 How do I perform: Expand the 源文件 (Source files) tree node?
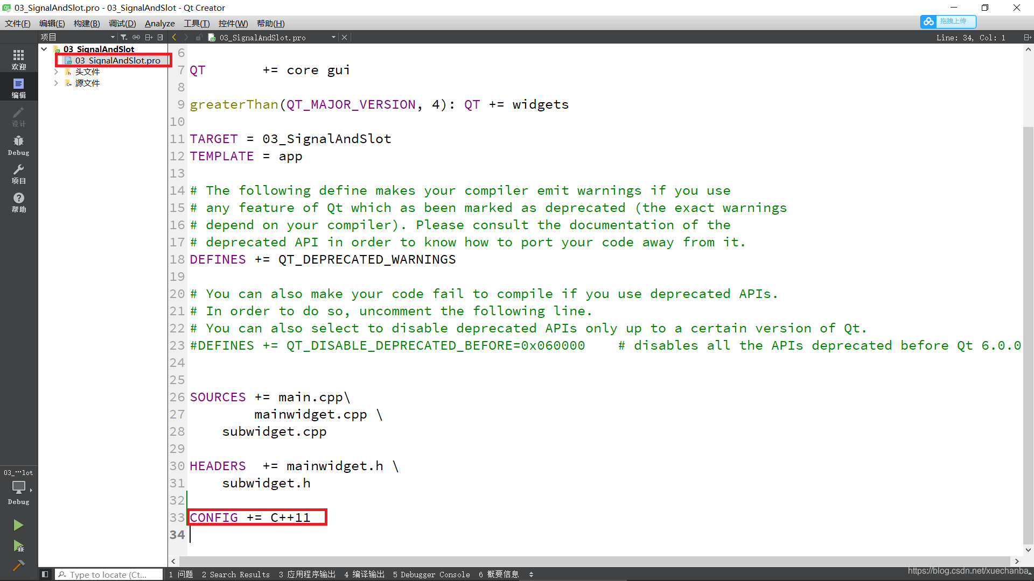tap(57, 83)
